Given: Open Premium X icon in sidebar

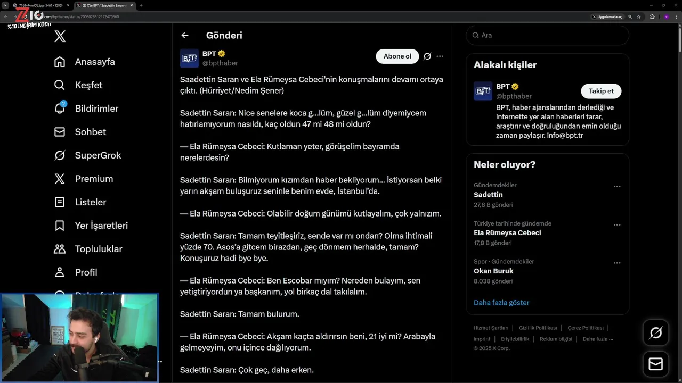Looking at the screenshot, I should coord(60,179).
